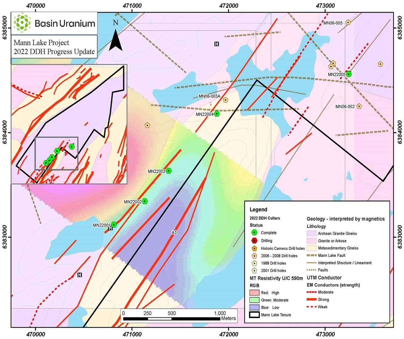Select the Blue Low resistivity swatch
The width and height of the screenshot is (404, 339).
[x=254, y=307]
